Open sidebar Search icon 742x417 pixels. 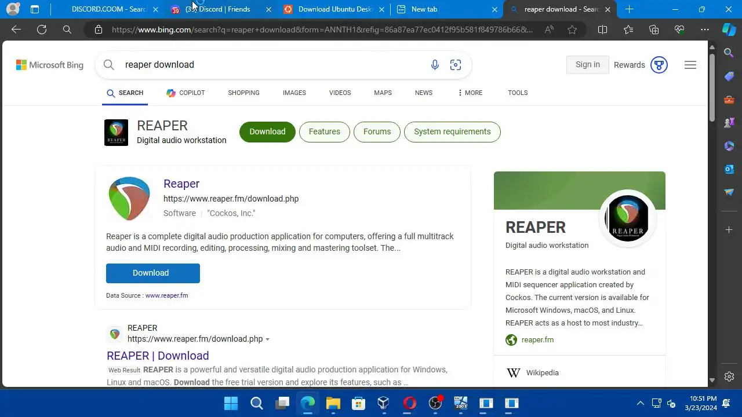tap(729, 53)
